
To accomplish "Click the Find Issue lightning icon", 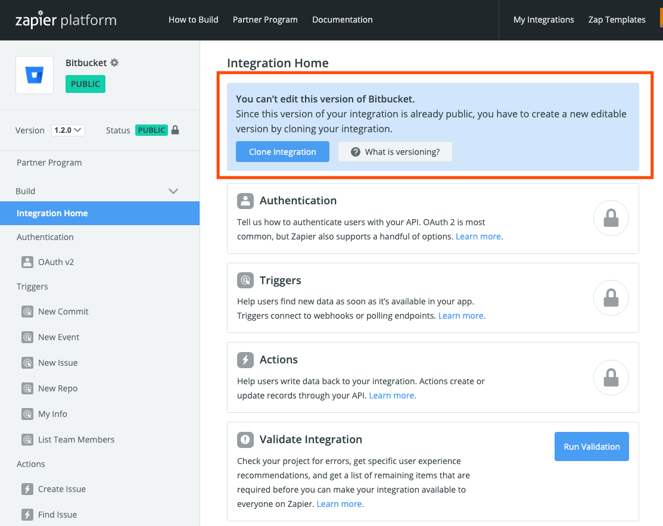I will pyautogui.click(x=27, y=515).
